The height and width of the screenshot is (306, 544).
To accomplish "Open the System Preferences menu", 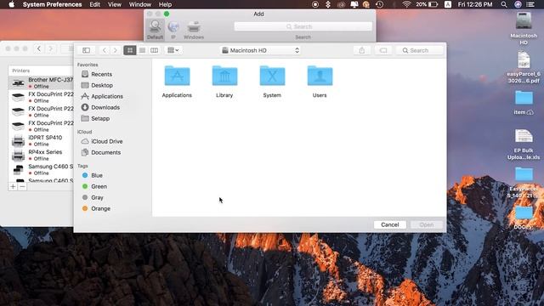I will 53,4.
